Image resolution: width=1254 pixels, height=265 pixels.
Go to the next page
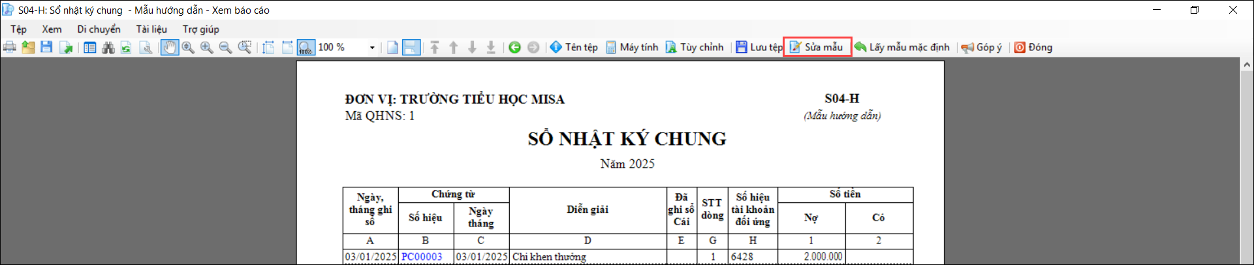(473, 47)
